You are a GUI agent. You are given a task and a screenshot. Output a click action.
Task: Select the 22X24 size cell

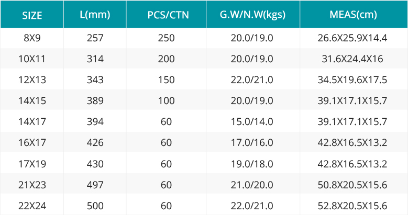(x=32, y=206)
